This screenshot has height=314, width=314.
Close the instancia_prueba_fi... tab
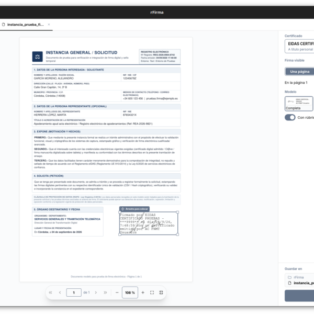(49, 25)
